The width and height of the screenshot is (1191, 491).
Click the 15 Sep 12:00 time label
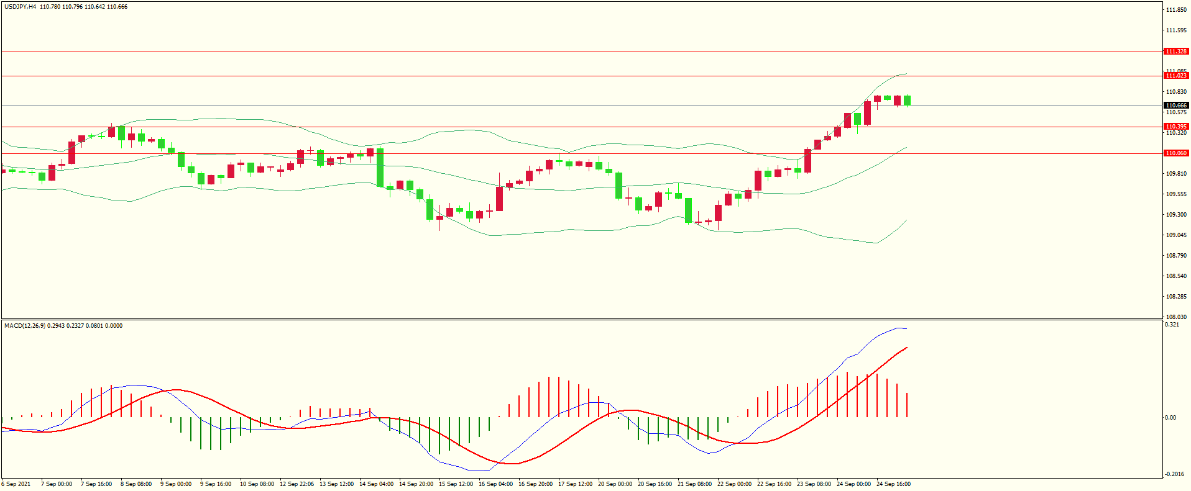[x=456, y=484]
